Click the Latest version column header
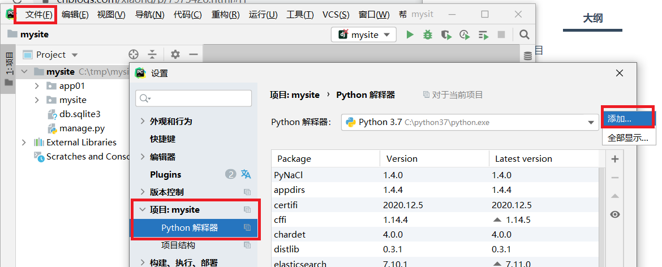 [x=544, y=158]
